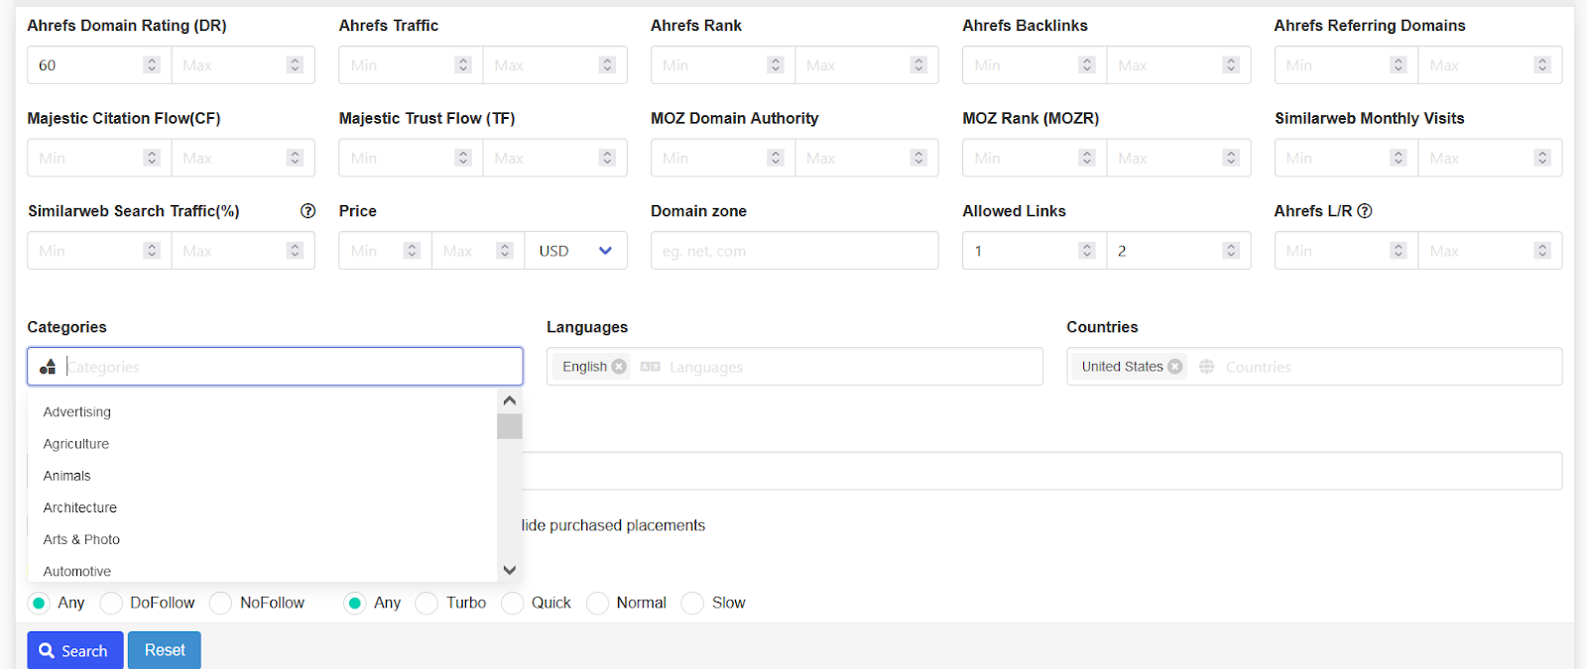The height and width of the screenshot is (669, 1587).
Task: Select the Normal speed radio
Action: coord(598,603)
